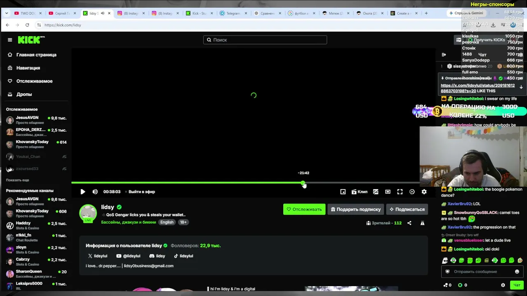Focus the Поиск search field
The height and width of the screenshot is (296, 527).
tap(265, 40)
